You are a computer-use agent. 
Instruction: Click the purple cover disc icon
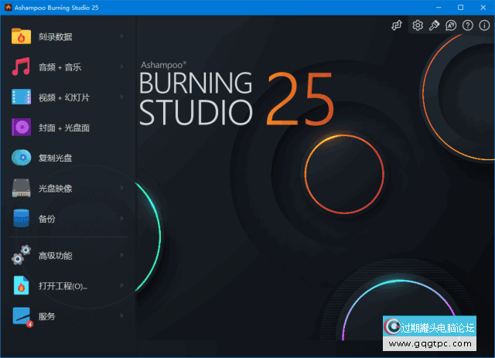[21, 128]
